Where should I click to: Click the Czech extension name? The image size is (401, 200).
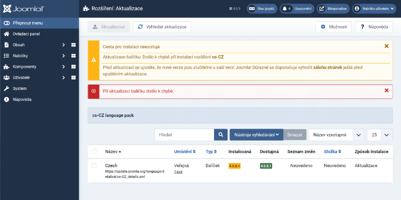[111, 165]
